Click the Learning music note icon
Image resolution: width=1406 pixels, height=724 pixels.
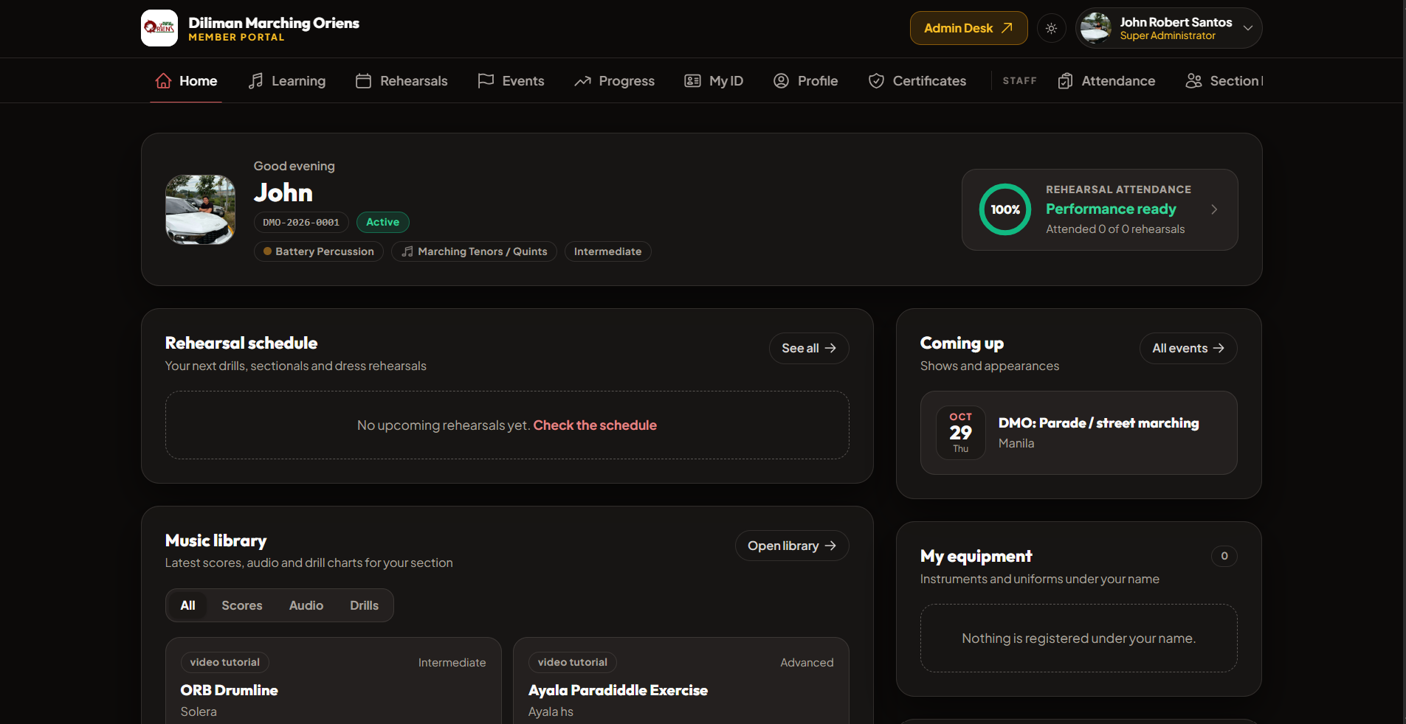255,80
